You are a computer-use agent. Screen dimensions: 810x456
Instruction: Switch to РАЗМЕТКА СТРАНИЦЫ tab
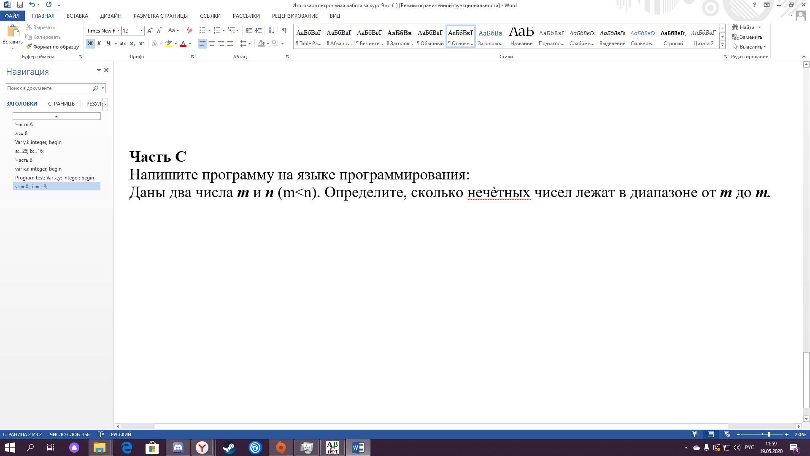pos(161,16)
